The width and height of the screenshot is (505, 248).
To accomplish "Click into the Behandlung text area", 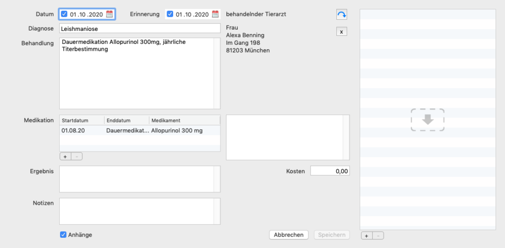I will [x=137, y=74].
